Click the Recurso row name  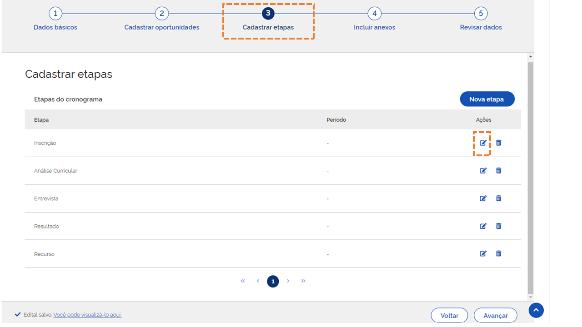(44, 254)
